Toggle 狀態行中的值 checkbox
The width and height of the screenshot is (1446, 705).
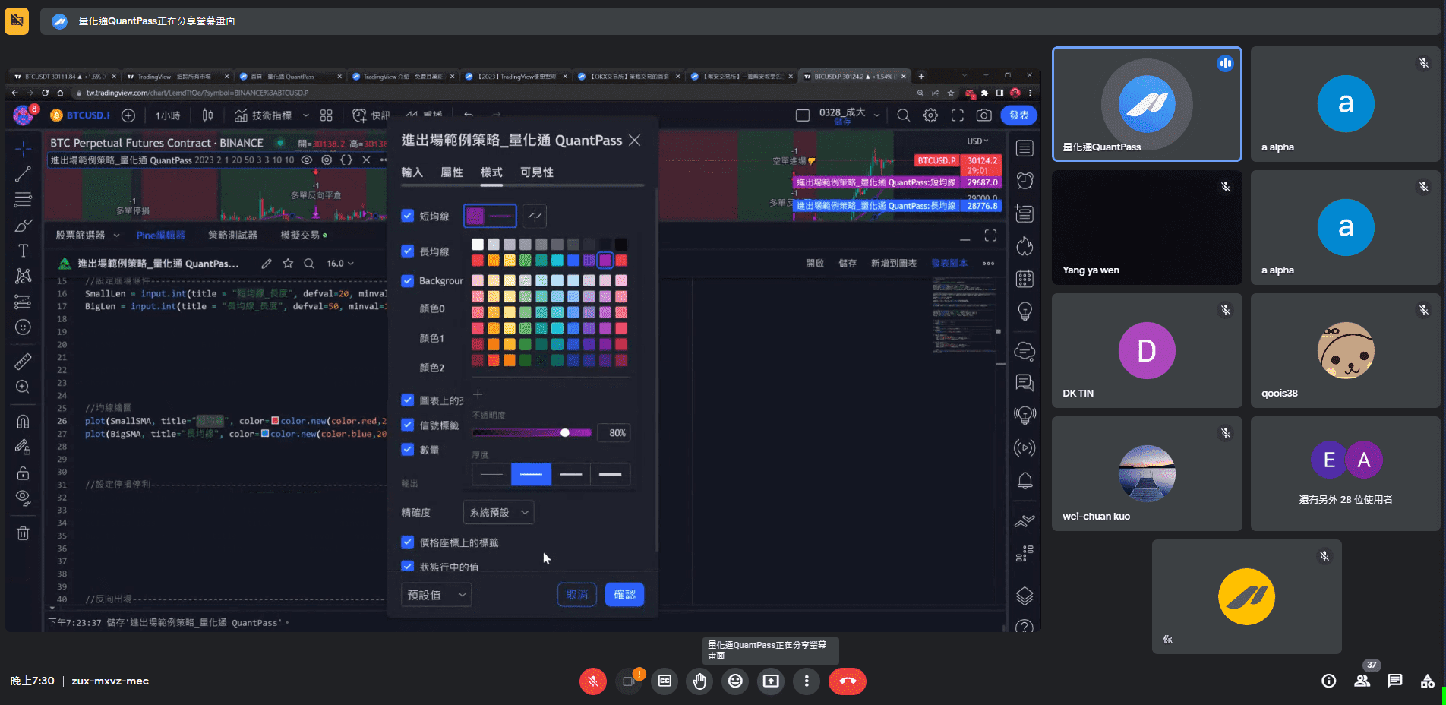[408, 566]
